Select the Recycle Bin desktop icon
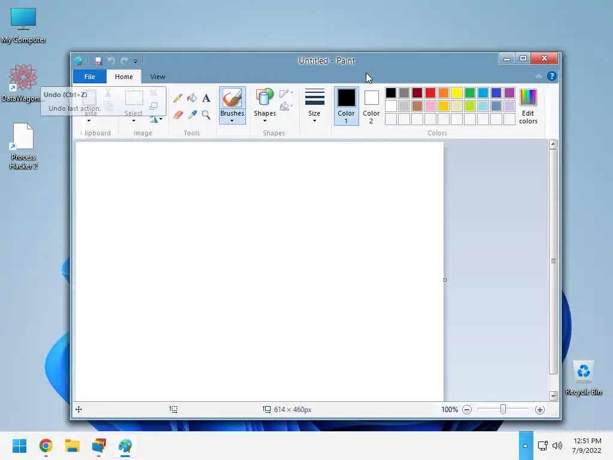Image resolution: width=613 pixels, height=460 pixels. point(583,378)
